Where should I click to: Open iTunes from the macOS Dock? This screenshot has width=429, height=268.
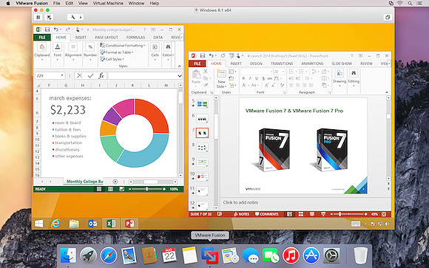coord(291,255)
